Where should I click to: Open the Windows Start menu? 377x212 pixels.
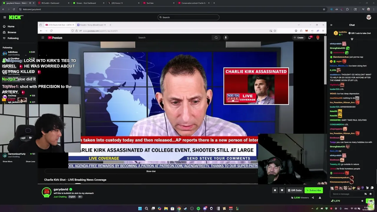click(x=140, y=208)
